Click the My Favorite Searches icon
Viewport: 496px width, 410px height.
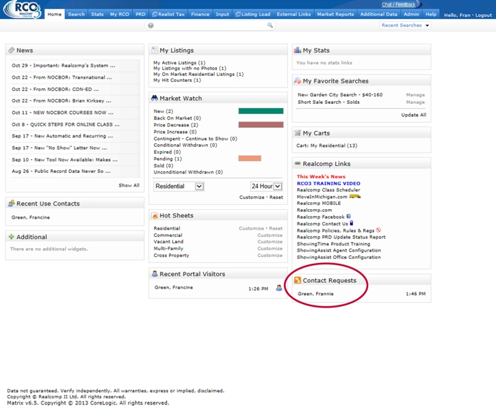pyautogui.click(x=298, y=81)
